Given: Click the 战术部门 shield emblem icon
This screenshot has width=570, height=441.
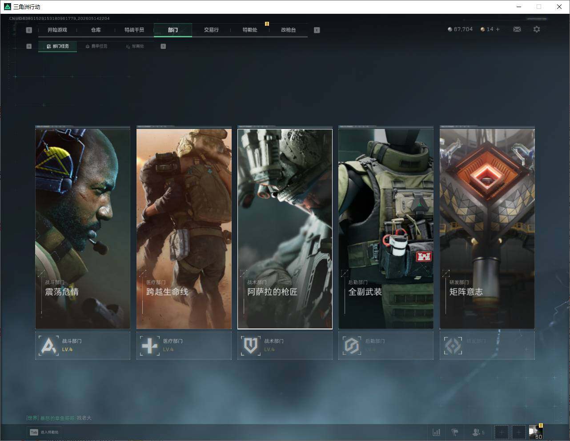Looking at the screenshot, I should [x=251, y=345].
